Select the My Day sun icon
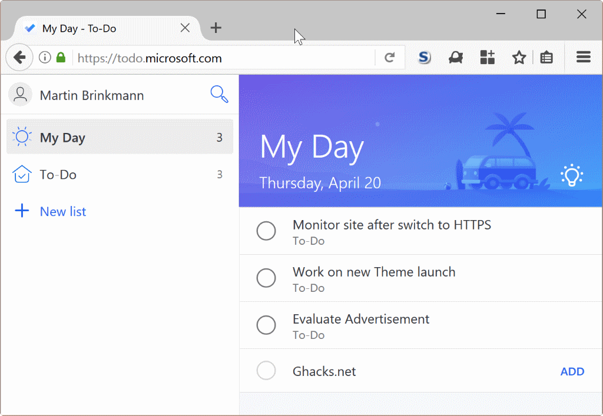The image size is (603, 416). (22, 137)
